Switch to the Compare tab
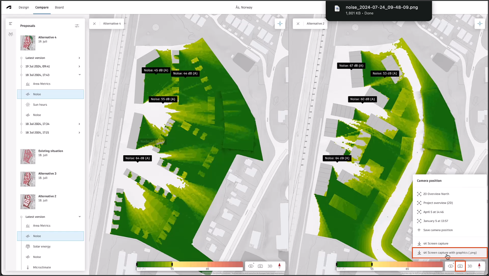The image size is (489, 276). pyautogui.click(x=42, y=7)
